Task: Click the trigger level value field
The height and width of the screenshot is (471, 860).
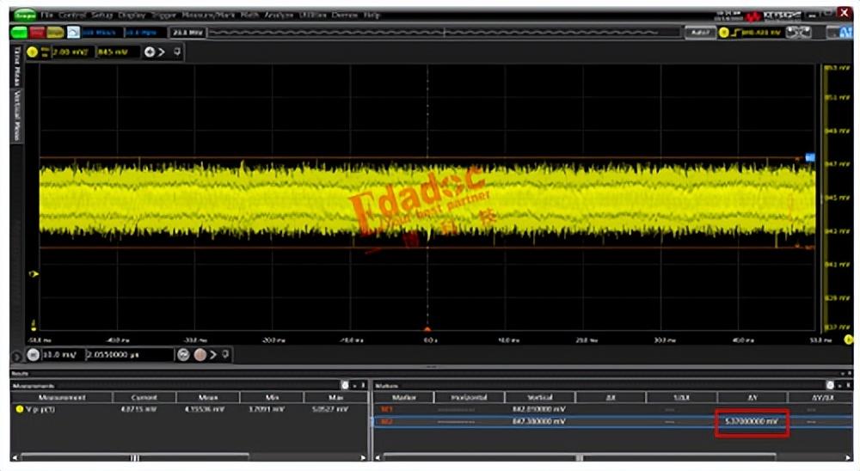Action: 761,33
